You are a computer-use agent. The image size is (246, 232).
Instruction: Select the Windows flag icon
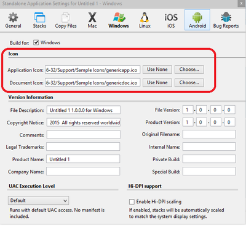(x=119, y=17)
